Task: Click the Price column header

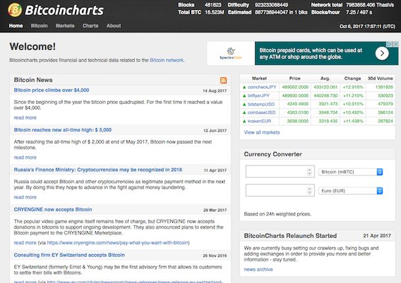Action: [x=295, y=78]
